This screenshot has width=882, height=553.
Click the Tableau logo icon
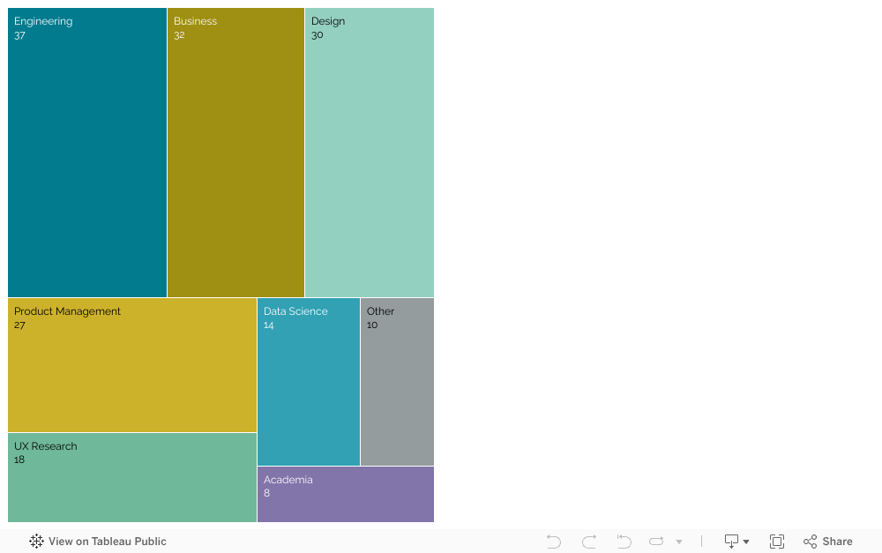pyautogui.click(x=36, y=542)
